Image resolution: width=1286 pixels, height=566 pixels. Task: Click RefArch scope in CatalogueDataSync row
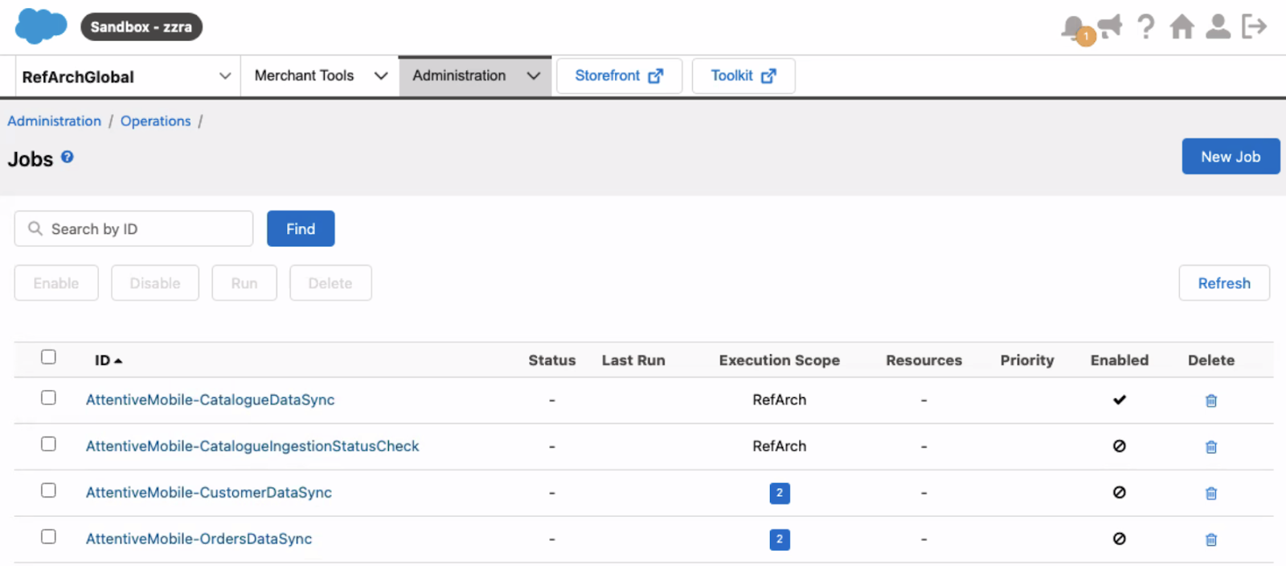[780, 400]
